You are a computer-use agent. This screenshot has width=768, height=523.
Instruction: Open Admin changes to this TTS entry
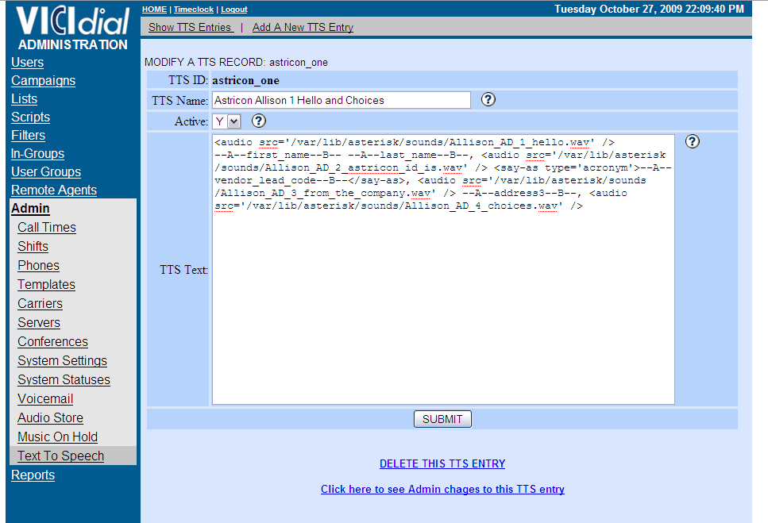tap(443, 489)
